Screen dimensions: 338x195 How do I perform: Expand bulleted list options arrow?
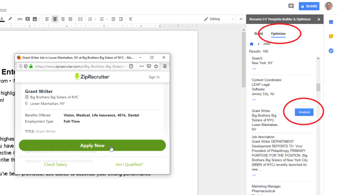(x=107, y=19)
